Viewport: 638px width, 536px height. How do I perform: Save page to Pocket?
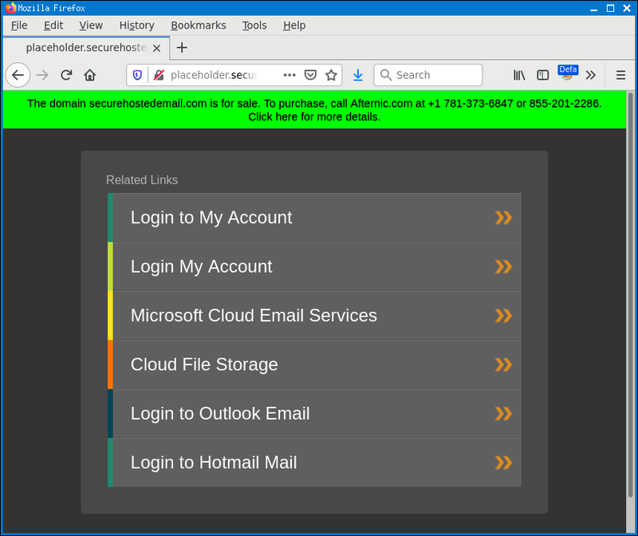tap(310, 75)
